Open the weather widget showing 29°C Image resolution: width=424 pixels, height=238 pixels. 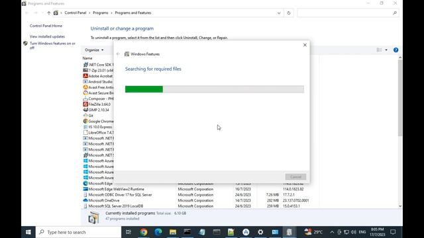coord(313,232)
